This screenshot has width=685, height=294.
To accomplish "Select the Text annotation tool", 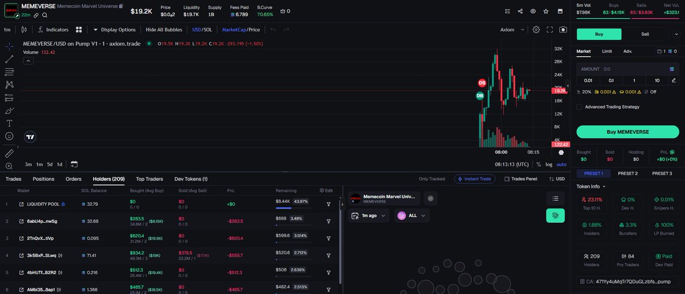I will tap(9, 123).
